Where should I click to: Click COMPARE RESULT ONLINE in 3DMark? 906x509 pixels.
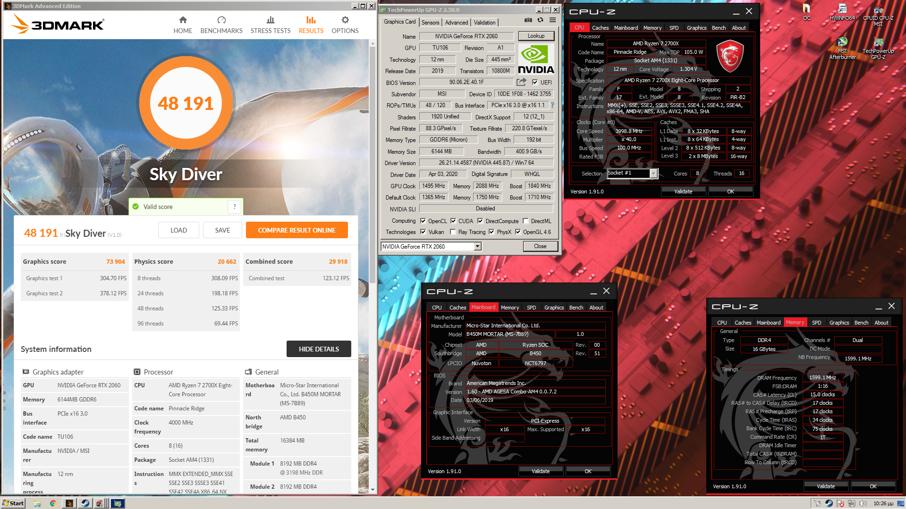pos(296,230)
